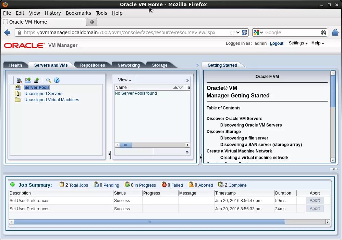Image resolution: width=342 pixels, height=240 pixels.
Task: Open the Create Server Pool icon
Action: (27, 80)
